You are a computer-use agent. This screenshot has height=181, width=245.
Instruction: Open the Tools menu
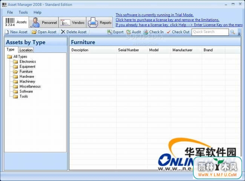pyautogui.click(x=23, y=12)
